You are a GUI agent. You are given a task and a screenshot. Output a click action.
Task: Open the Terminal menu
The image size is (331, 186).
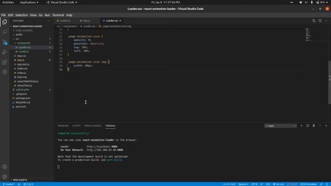click(x=58, y=15)
